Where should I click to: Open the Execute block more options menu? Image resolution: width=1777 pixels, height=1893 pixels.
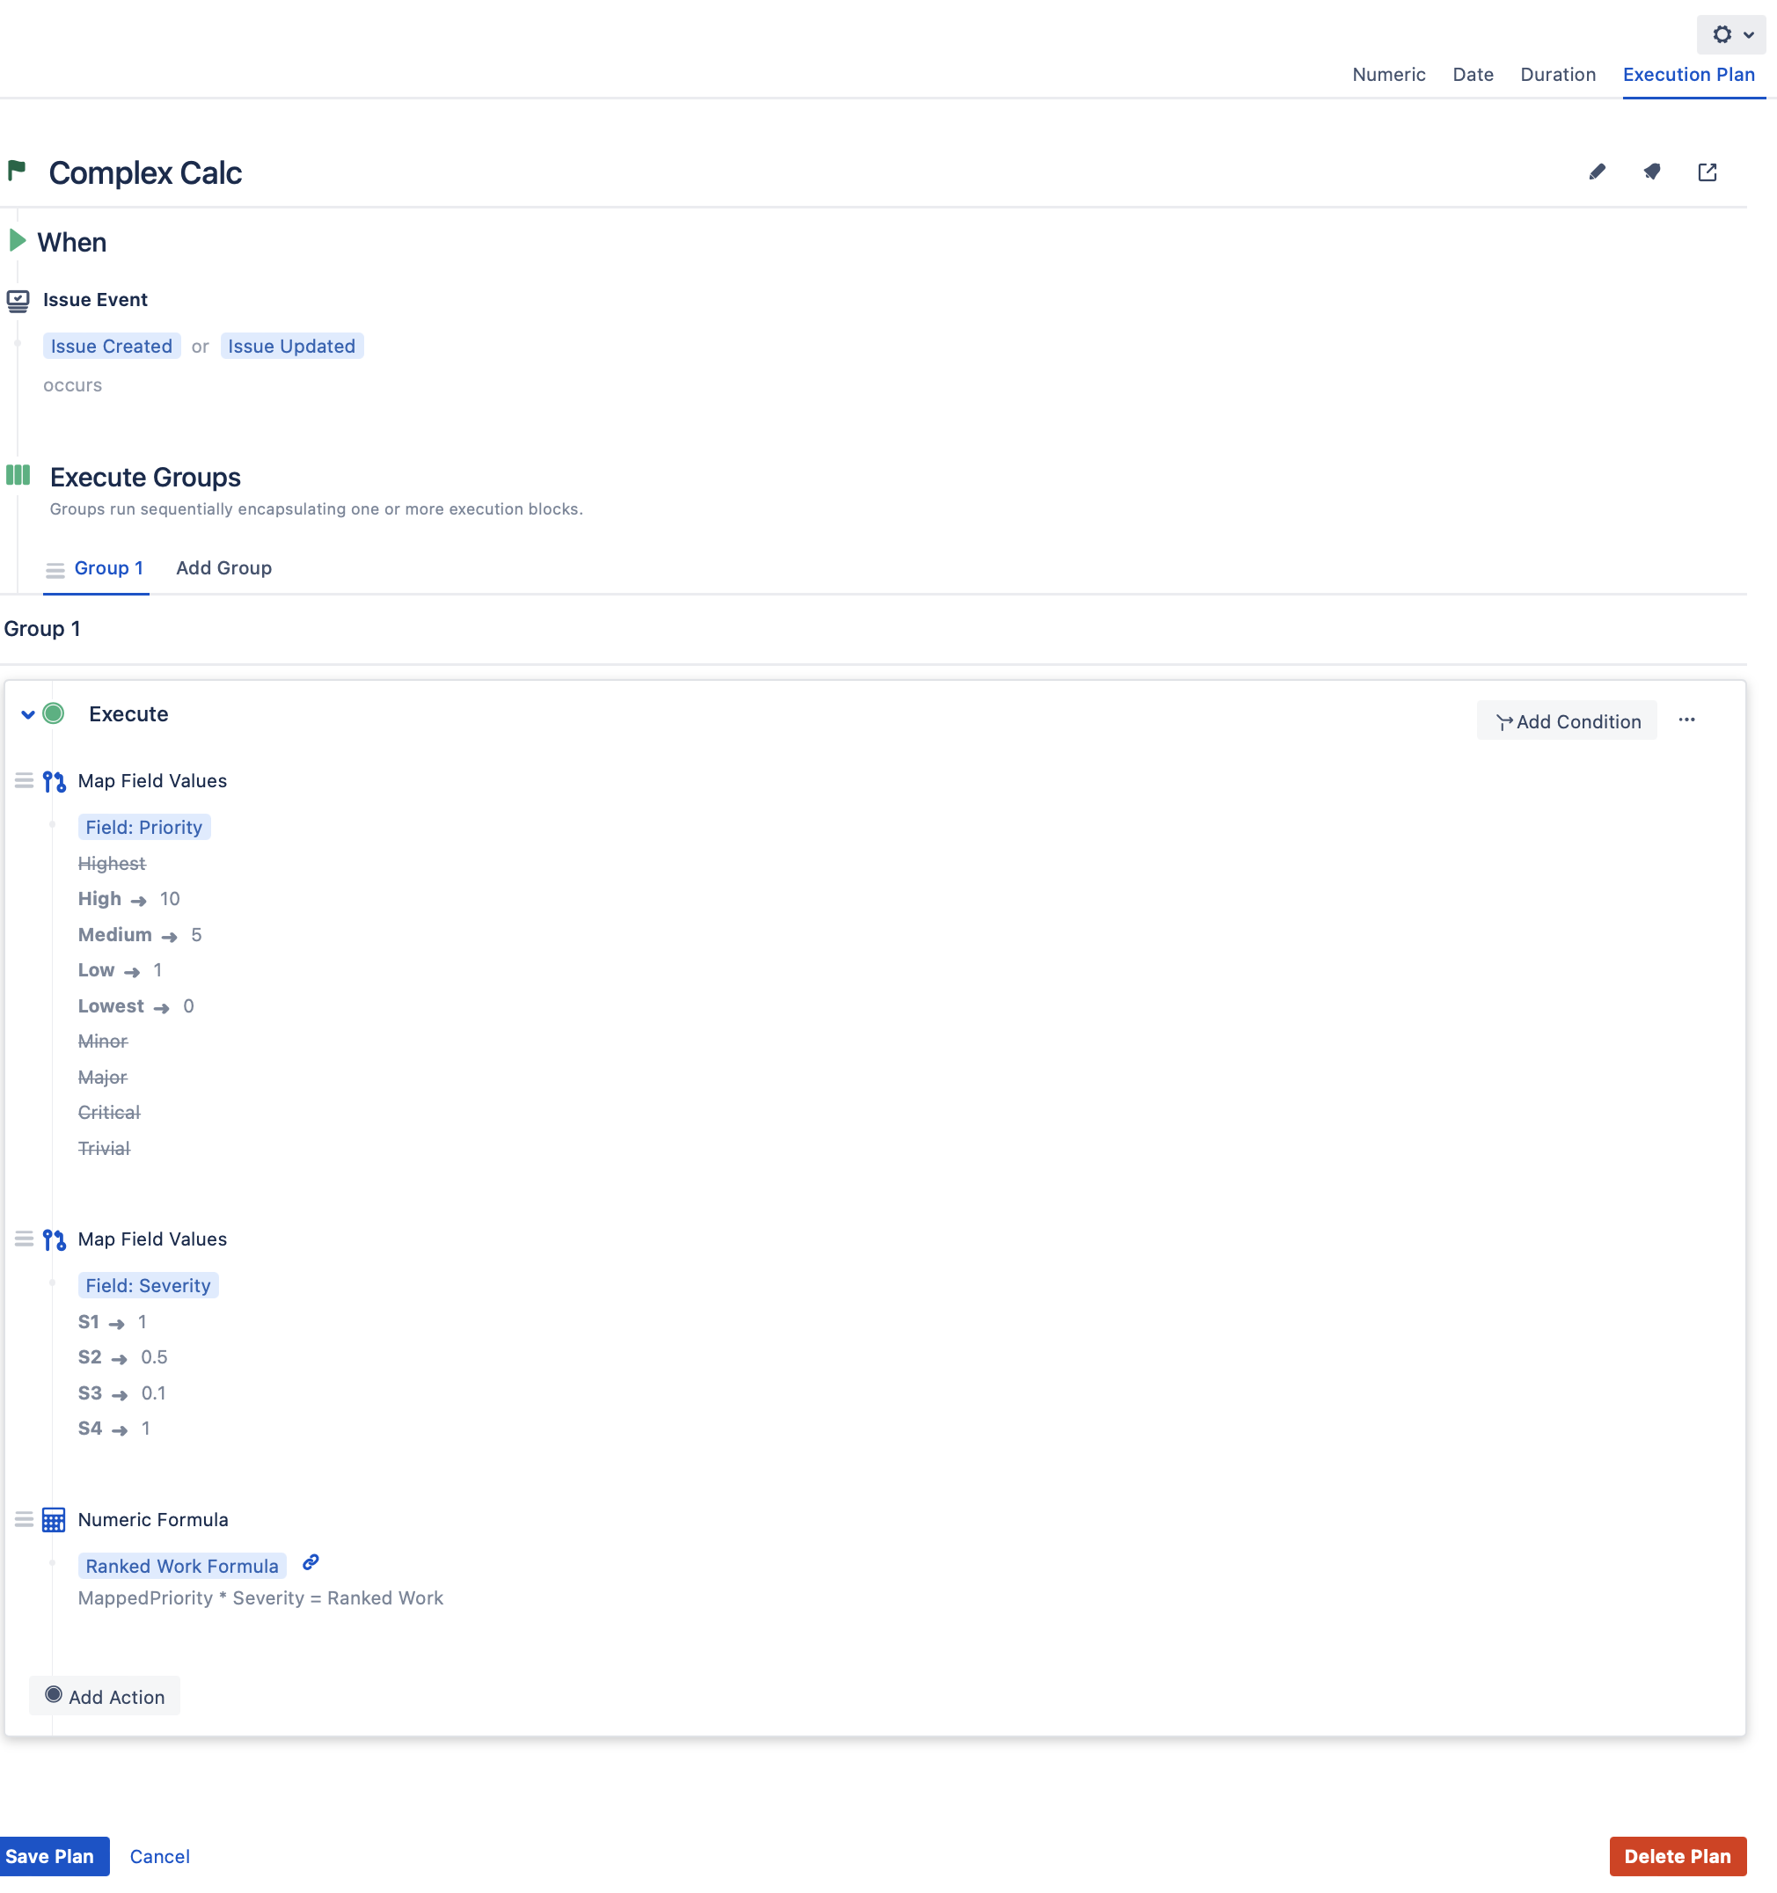(x=1686, y=720)
